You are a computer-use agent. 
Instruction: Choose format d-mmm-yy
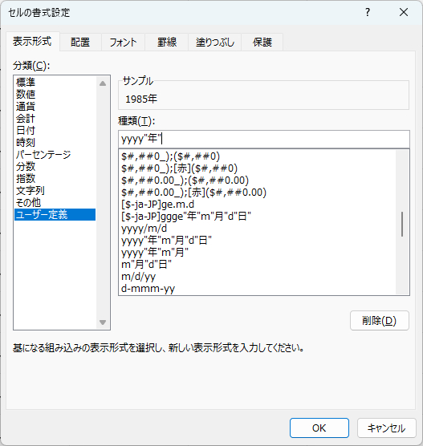click(258, 289)
